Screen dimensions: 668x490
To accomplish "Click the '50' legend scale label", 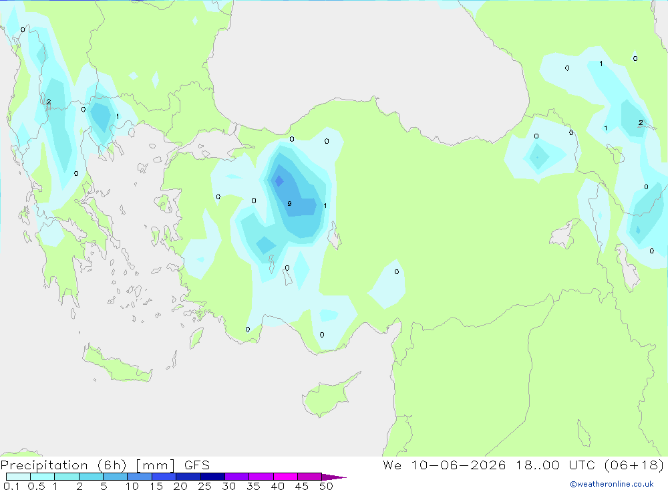I will coord(326,486).
